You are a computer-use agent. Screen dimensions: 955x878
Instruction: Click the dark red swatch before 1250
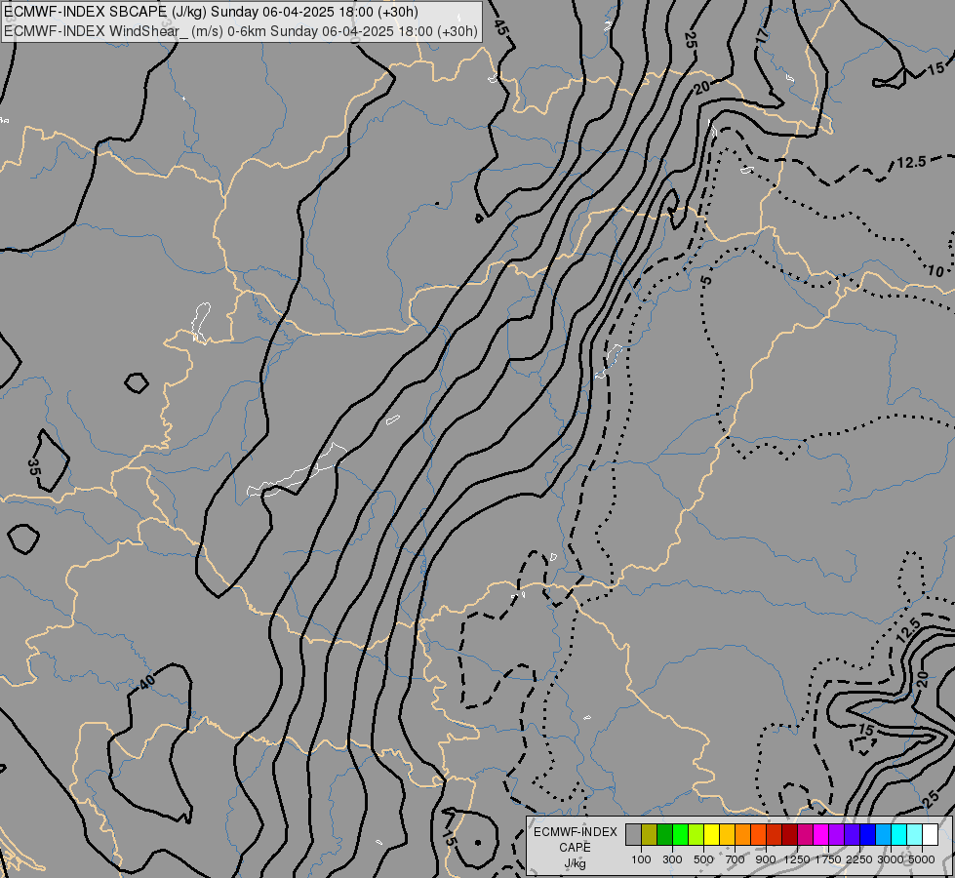pyautogui.click(x=789, y=835)
